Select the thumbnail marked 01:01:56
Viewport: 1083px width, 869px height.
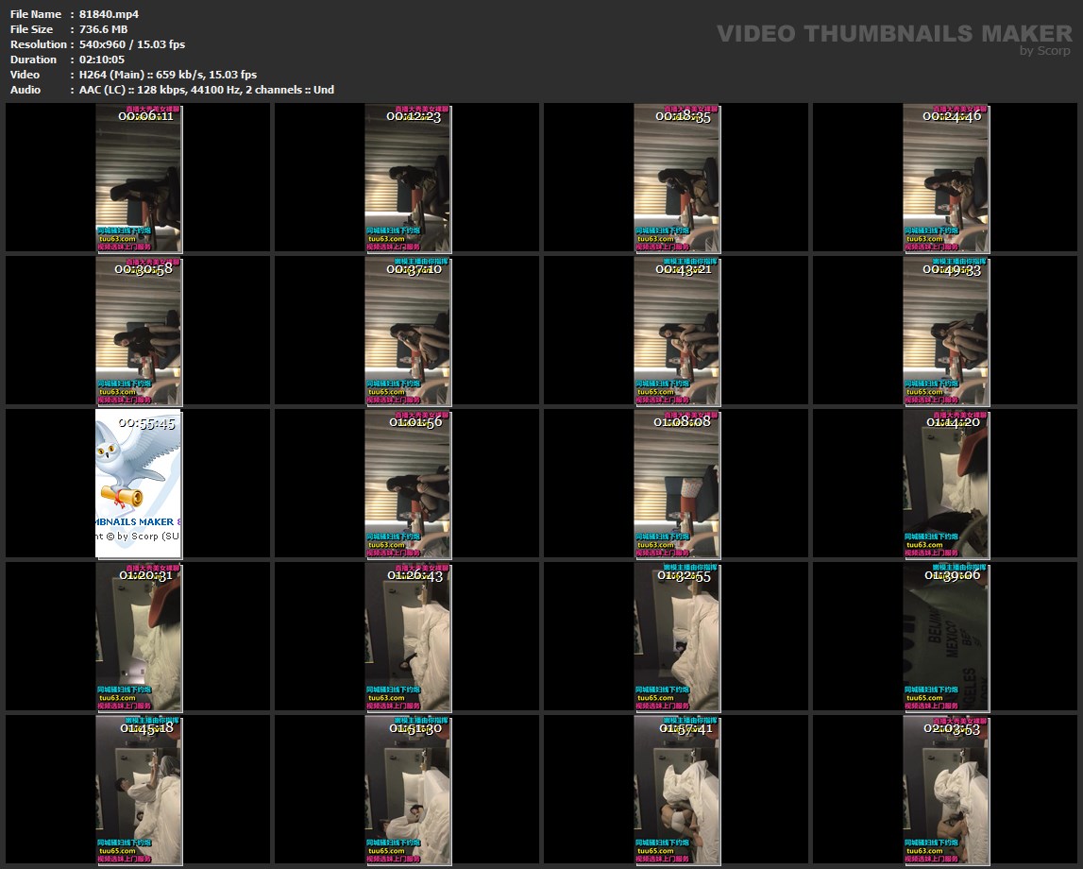coord(408,484)
